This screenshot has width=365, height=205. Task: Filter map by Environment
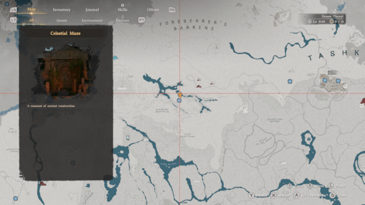pos(92,20)
